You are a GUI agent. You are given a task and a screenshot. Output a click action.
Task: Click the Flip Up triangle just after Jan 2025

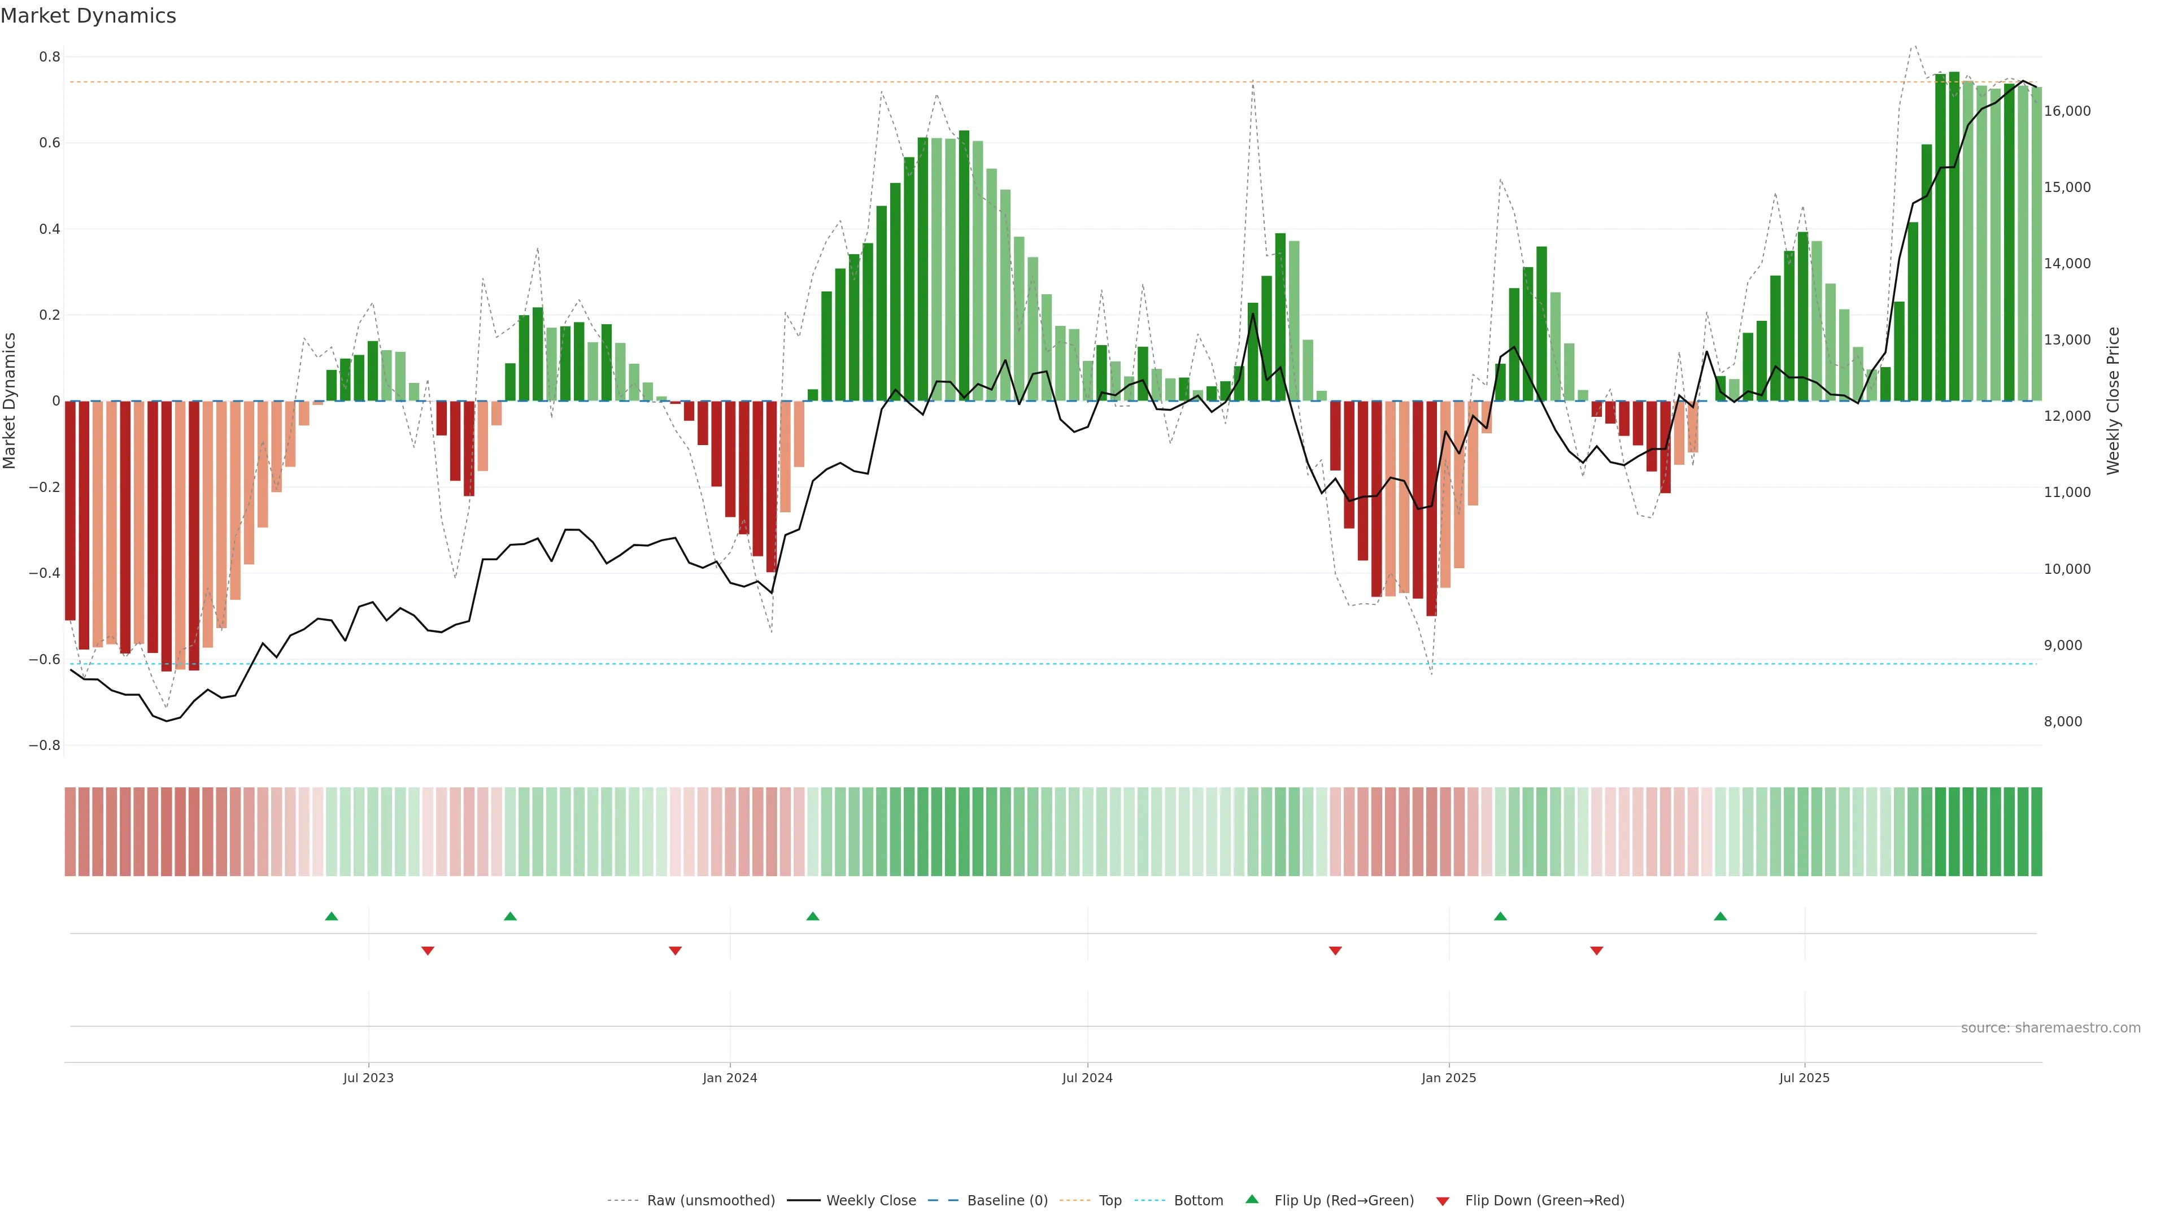tap(1500, 916)
